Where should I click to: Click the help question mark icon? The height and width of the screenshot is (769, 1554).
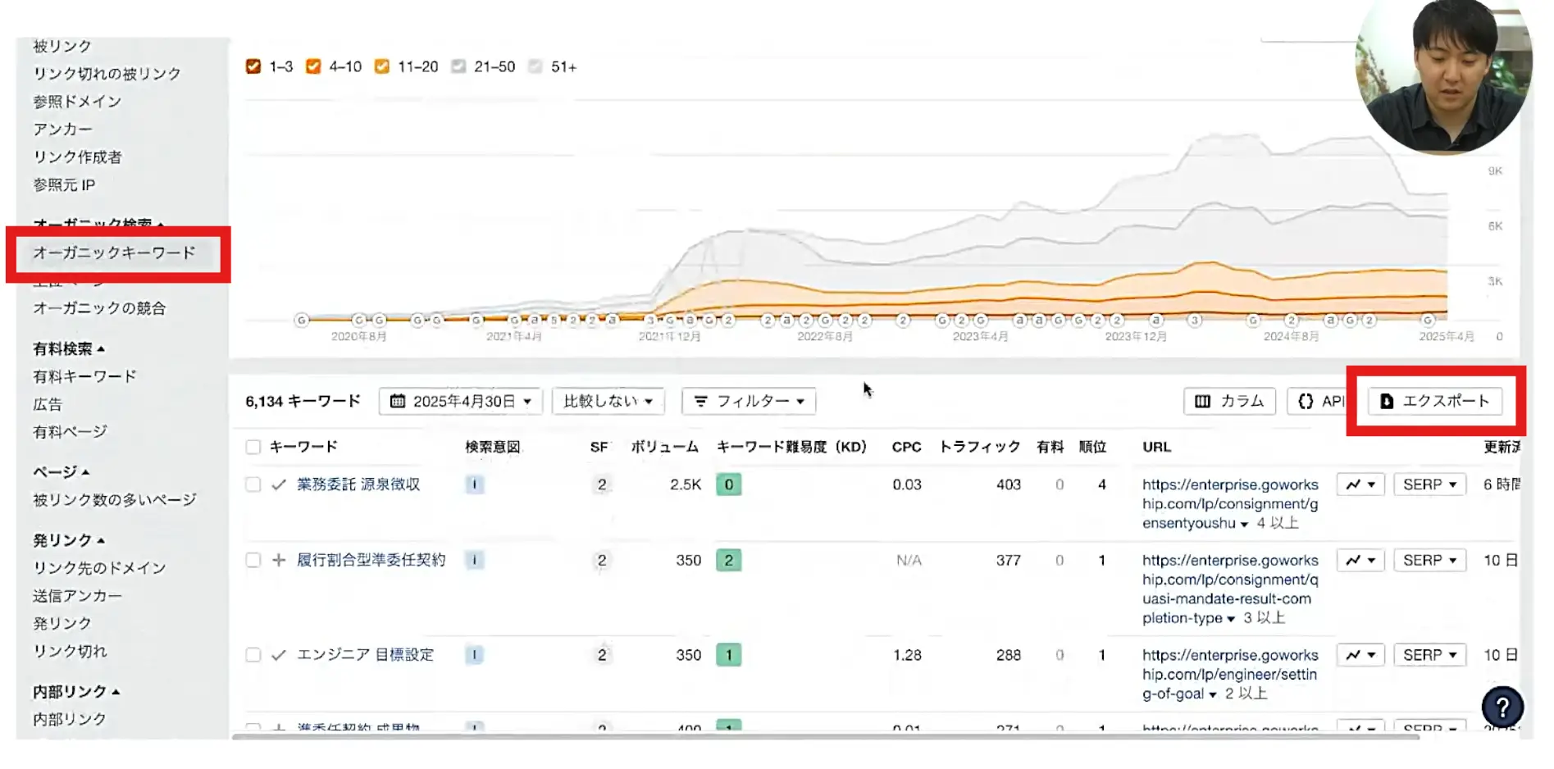(x=1502, y=706)
